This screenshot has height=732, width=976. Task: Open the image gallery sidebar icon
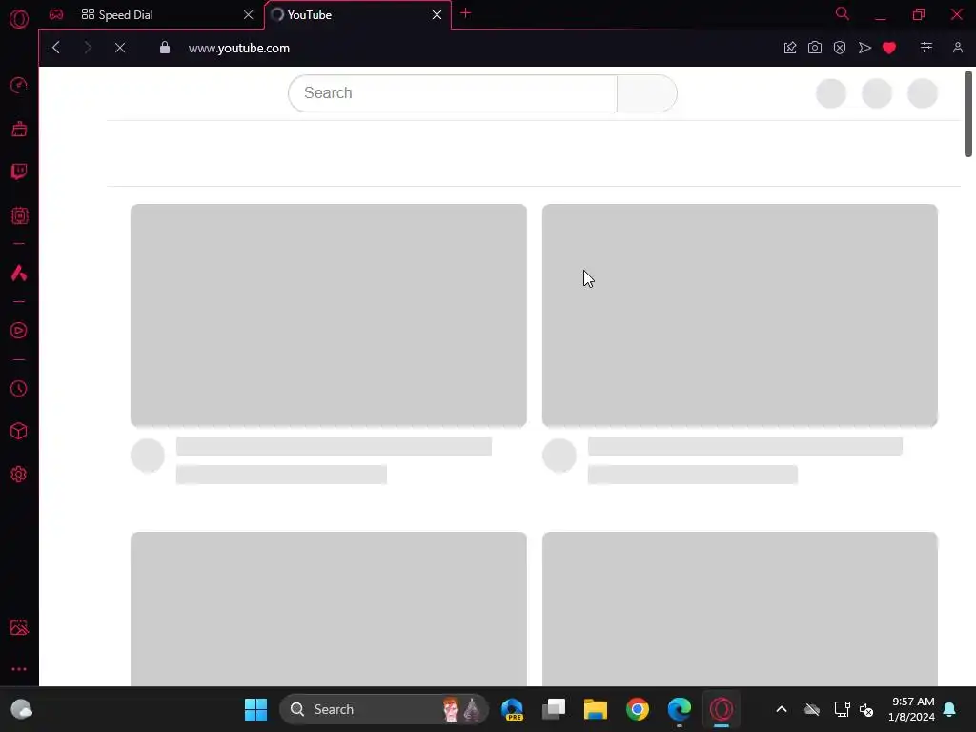pos(19,627)
